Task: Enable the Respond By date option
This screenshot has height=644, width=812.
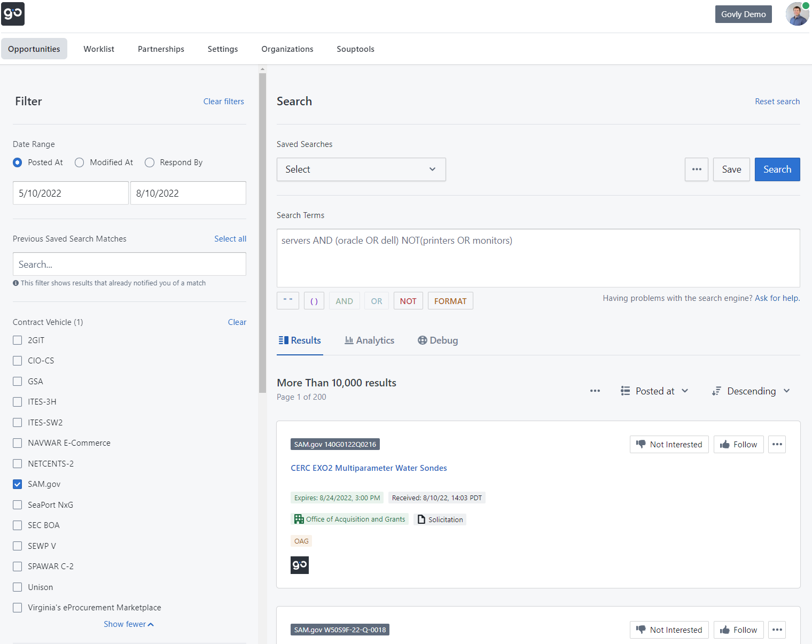Action: tap(150, 162)
